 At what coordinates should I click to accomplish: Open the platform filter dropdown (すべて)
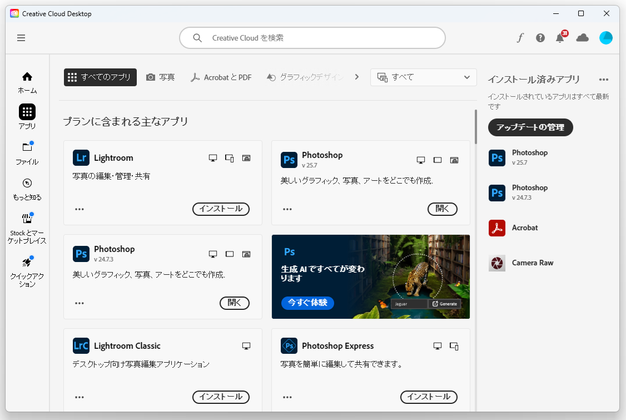click(424, 77)
